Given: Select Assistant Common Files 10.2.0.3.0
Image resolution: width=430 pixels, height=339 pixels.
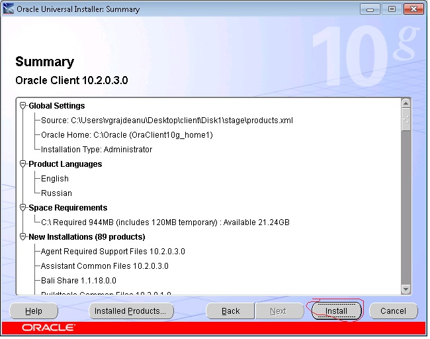Looking at the screenshot, I should tap(105, 266).
